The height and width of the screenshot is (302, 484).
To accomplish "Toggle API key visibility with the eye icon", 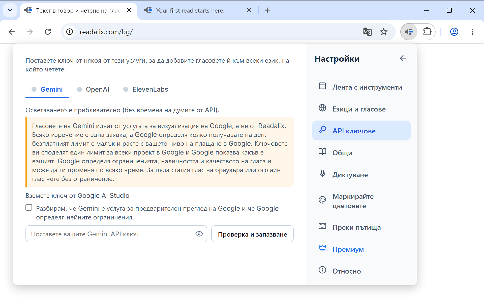I will 199,234.
